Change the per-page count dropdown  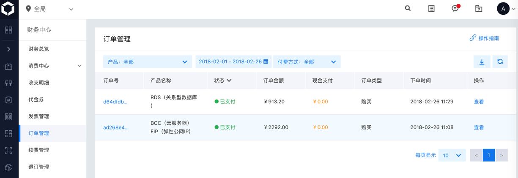(x=452, y=155)
